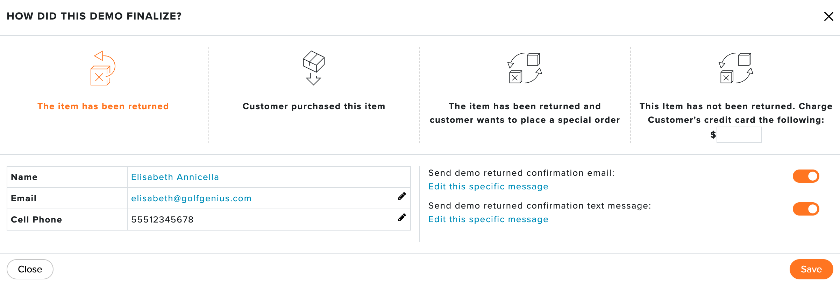The image size is (840, 286).
Task: Close the dialog with the X icon
Action: pos(828,16)
